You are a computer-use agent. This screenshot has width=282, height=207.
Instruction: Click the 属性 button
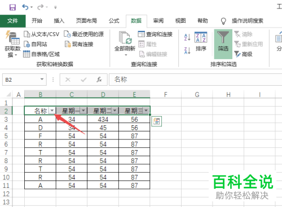[148, 45]
